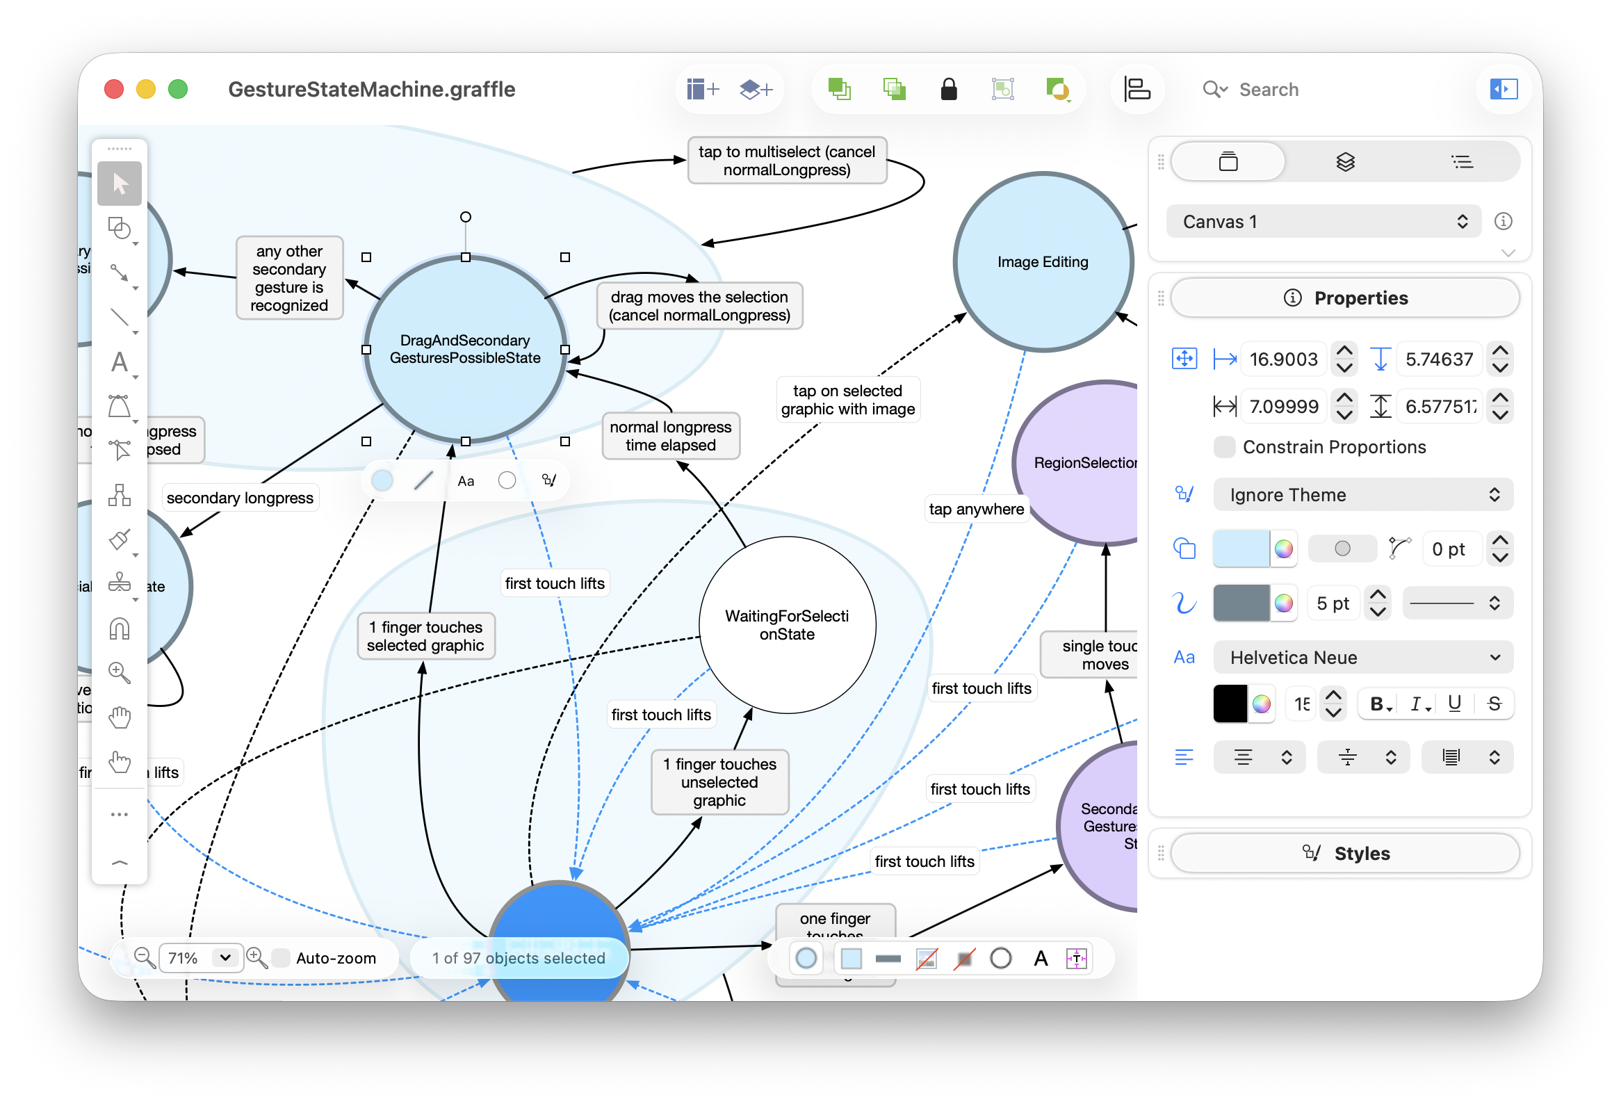Select the Magnet tool
1621x1104 pixels.
point(120,628)
